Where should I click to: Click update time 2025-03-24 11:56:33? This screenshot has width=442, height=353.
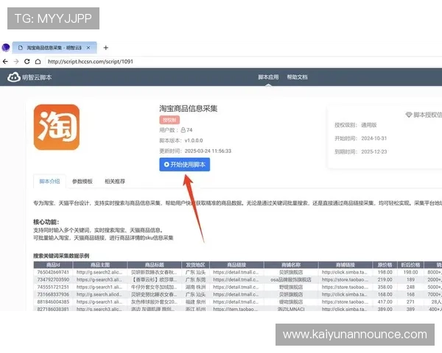click(x=208, y=151)
